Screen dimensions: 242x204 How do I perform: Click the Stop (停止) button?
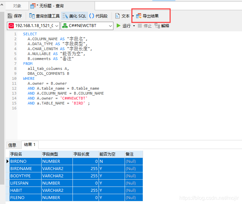coord(145,26)
